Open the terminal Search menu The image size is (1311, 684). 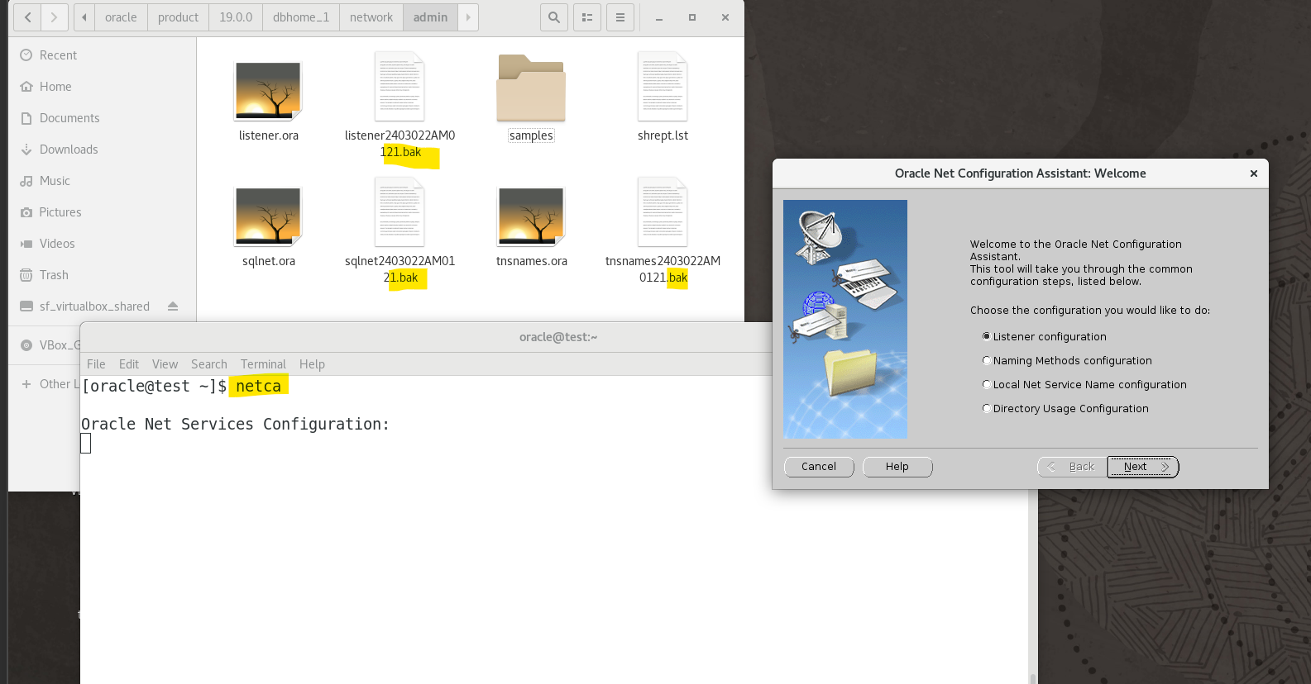pyautogui.click(x=209, y=364)
